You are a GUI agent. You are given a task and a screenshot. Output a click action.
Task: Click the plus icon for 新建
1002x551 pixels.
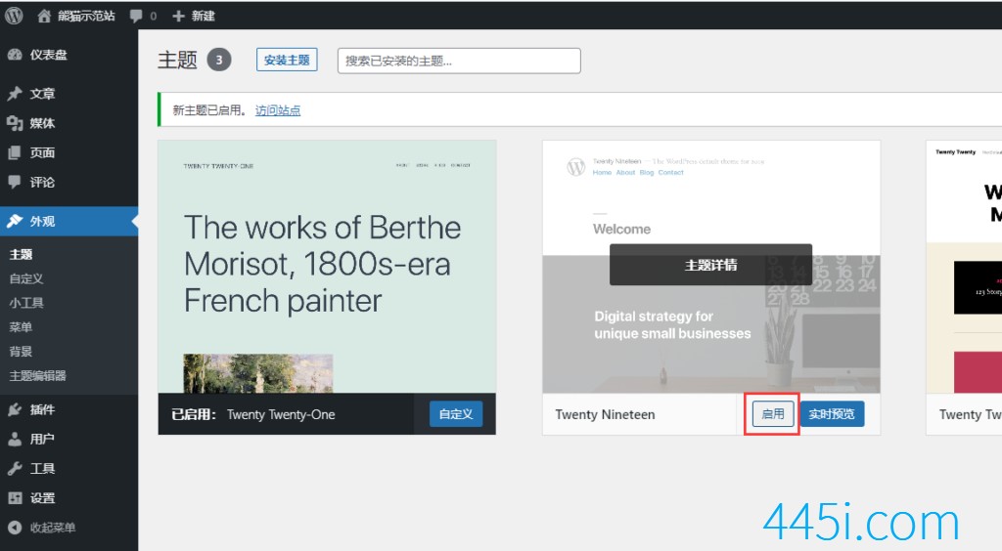tap(178, 16)
